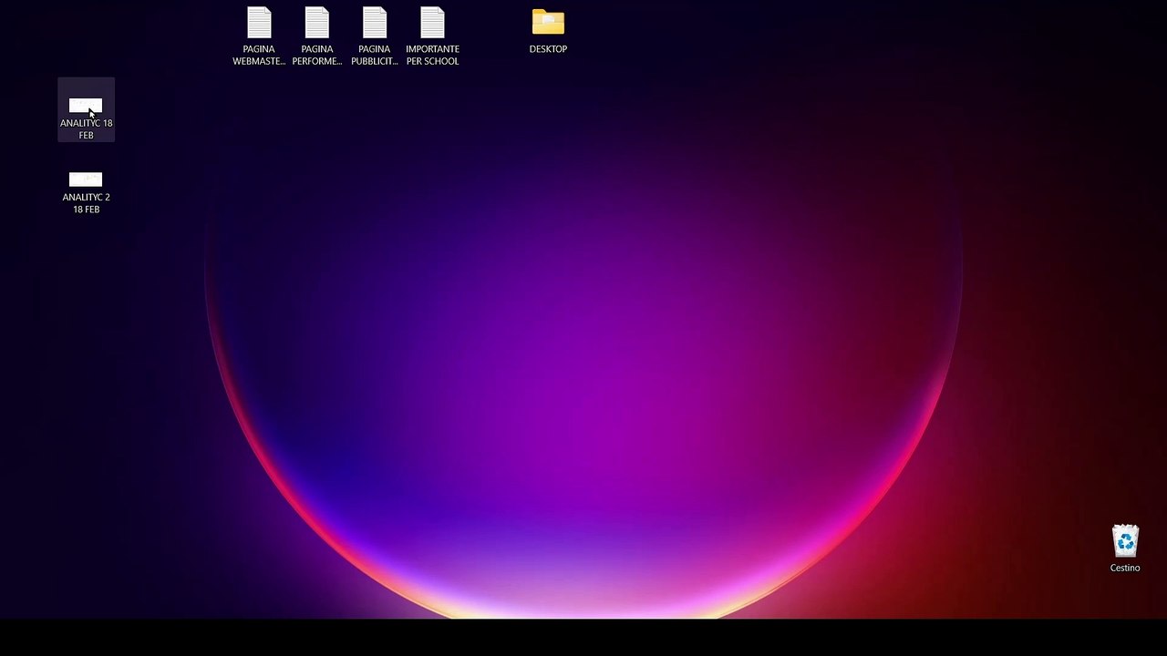
Task: Select the PAGINA PUBBLICIT... document icon
Action: [x=375, y=24]
